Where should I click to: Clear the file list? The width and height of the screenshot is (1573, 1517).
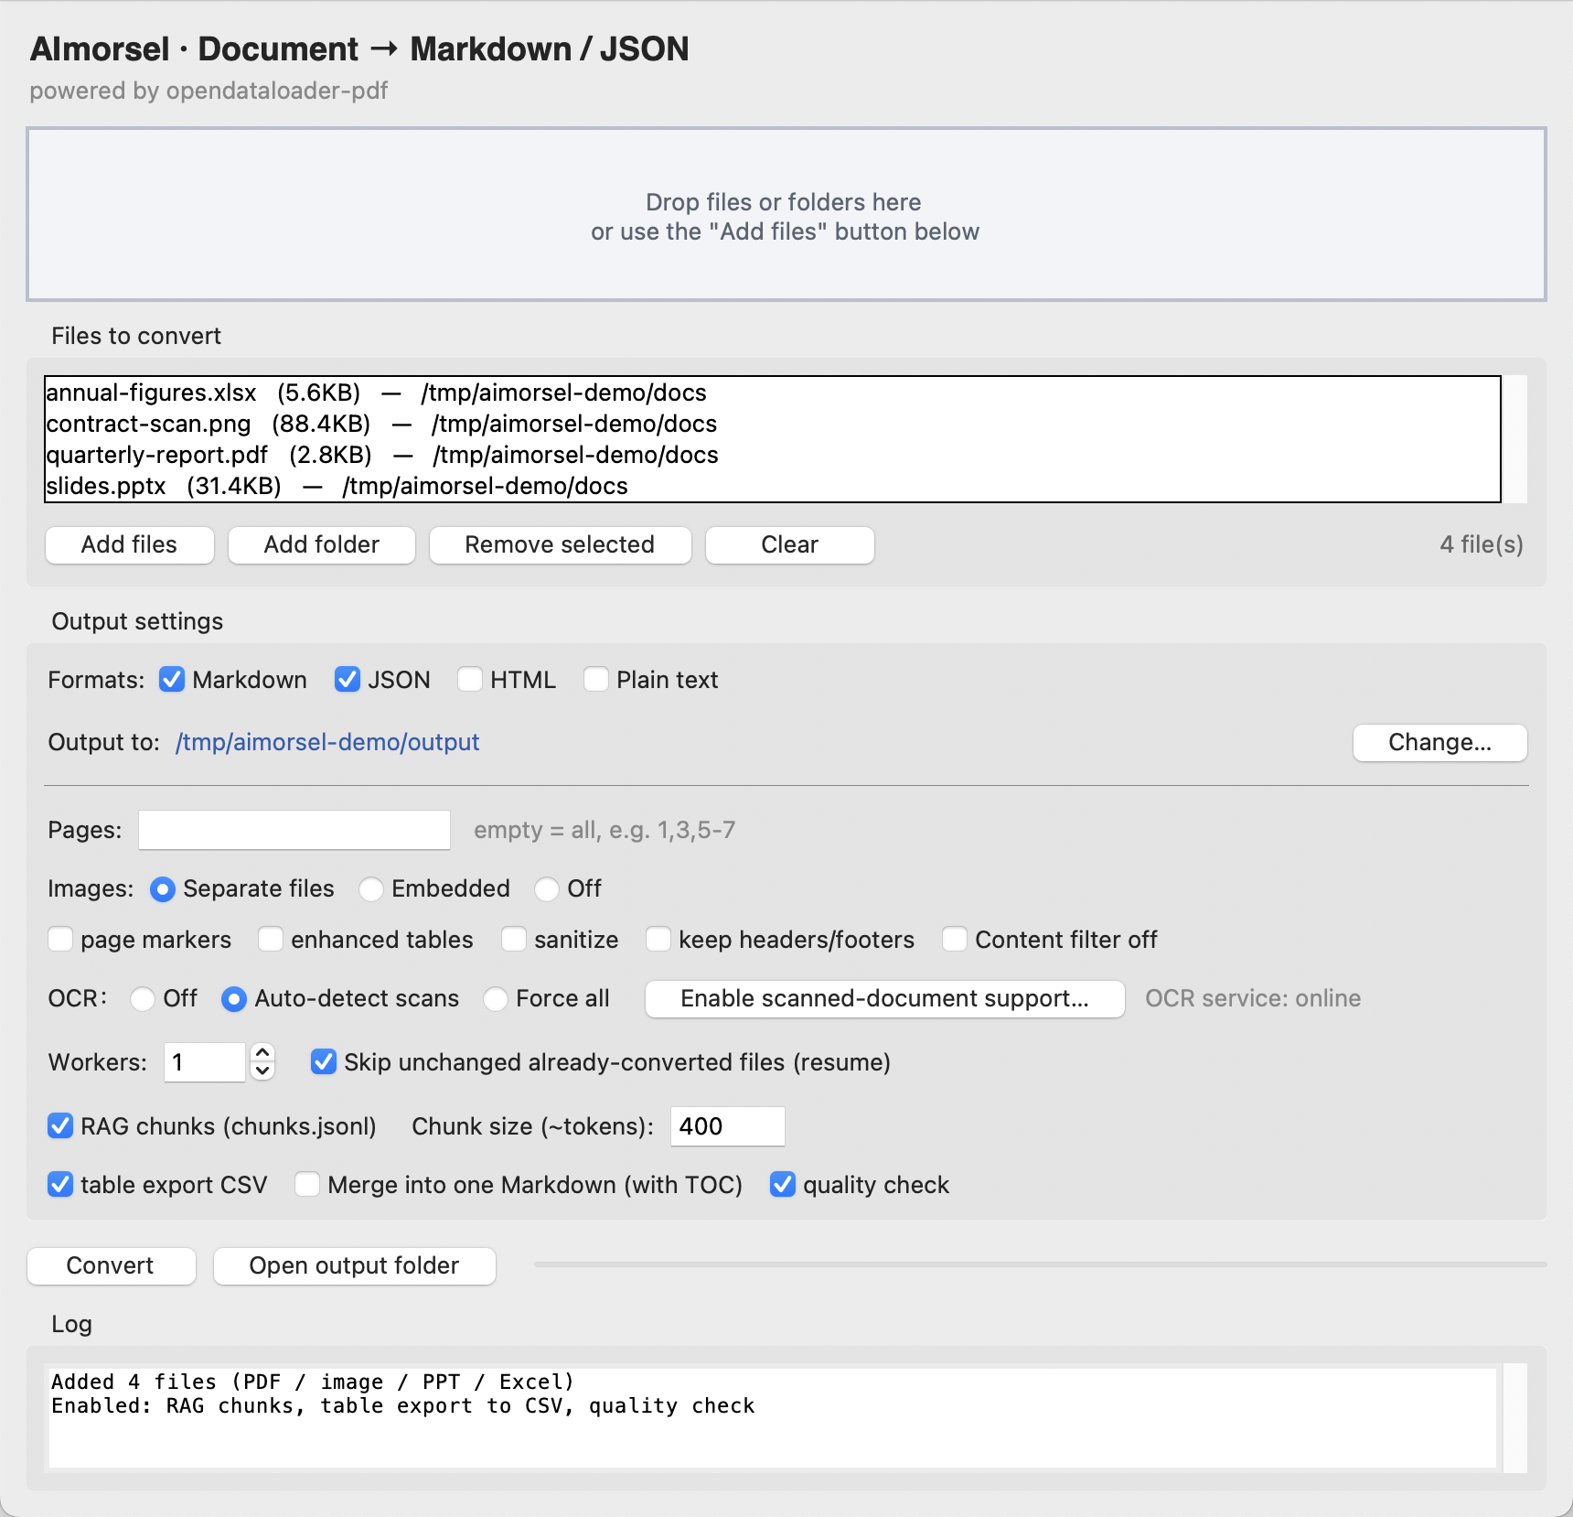tap(790, 545)
